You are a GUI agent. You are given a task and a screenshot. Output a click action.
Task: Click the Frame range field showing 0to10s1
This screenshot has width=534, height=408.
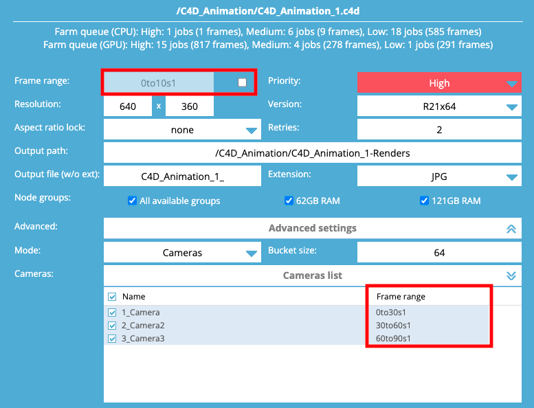pos(159,82)
